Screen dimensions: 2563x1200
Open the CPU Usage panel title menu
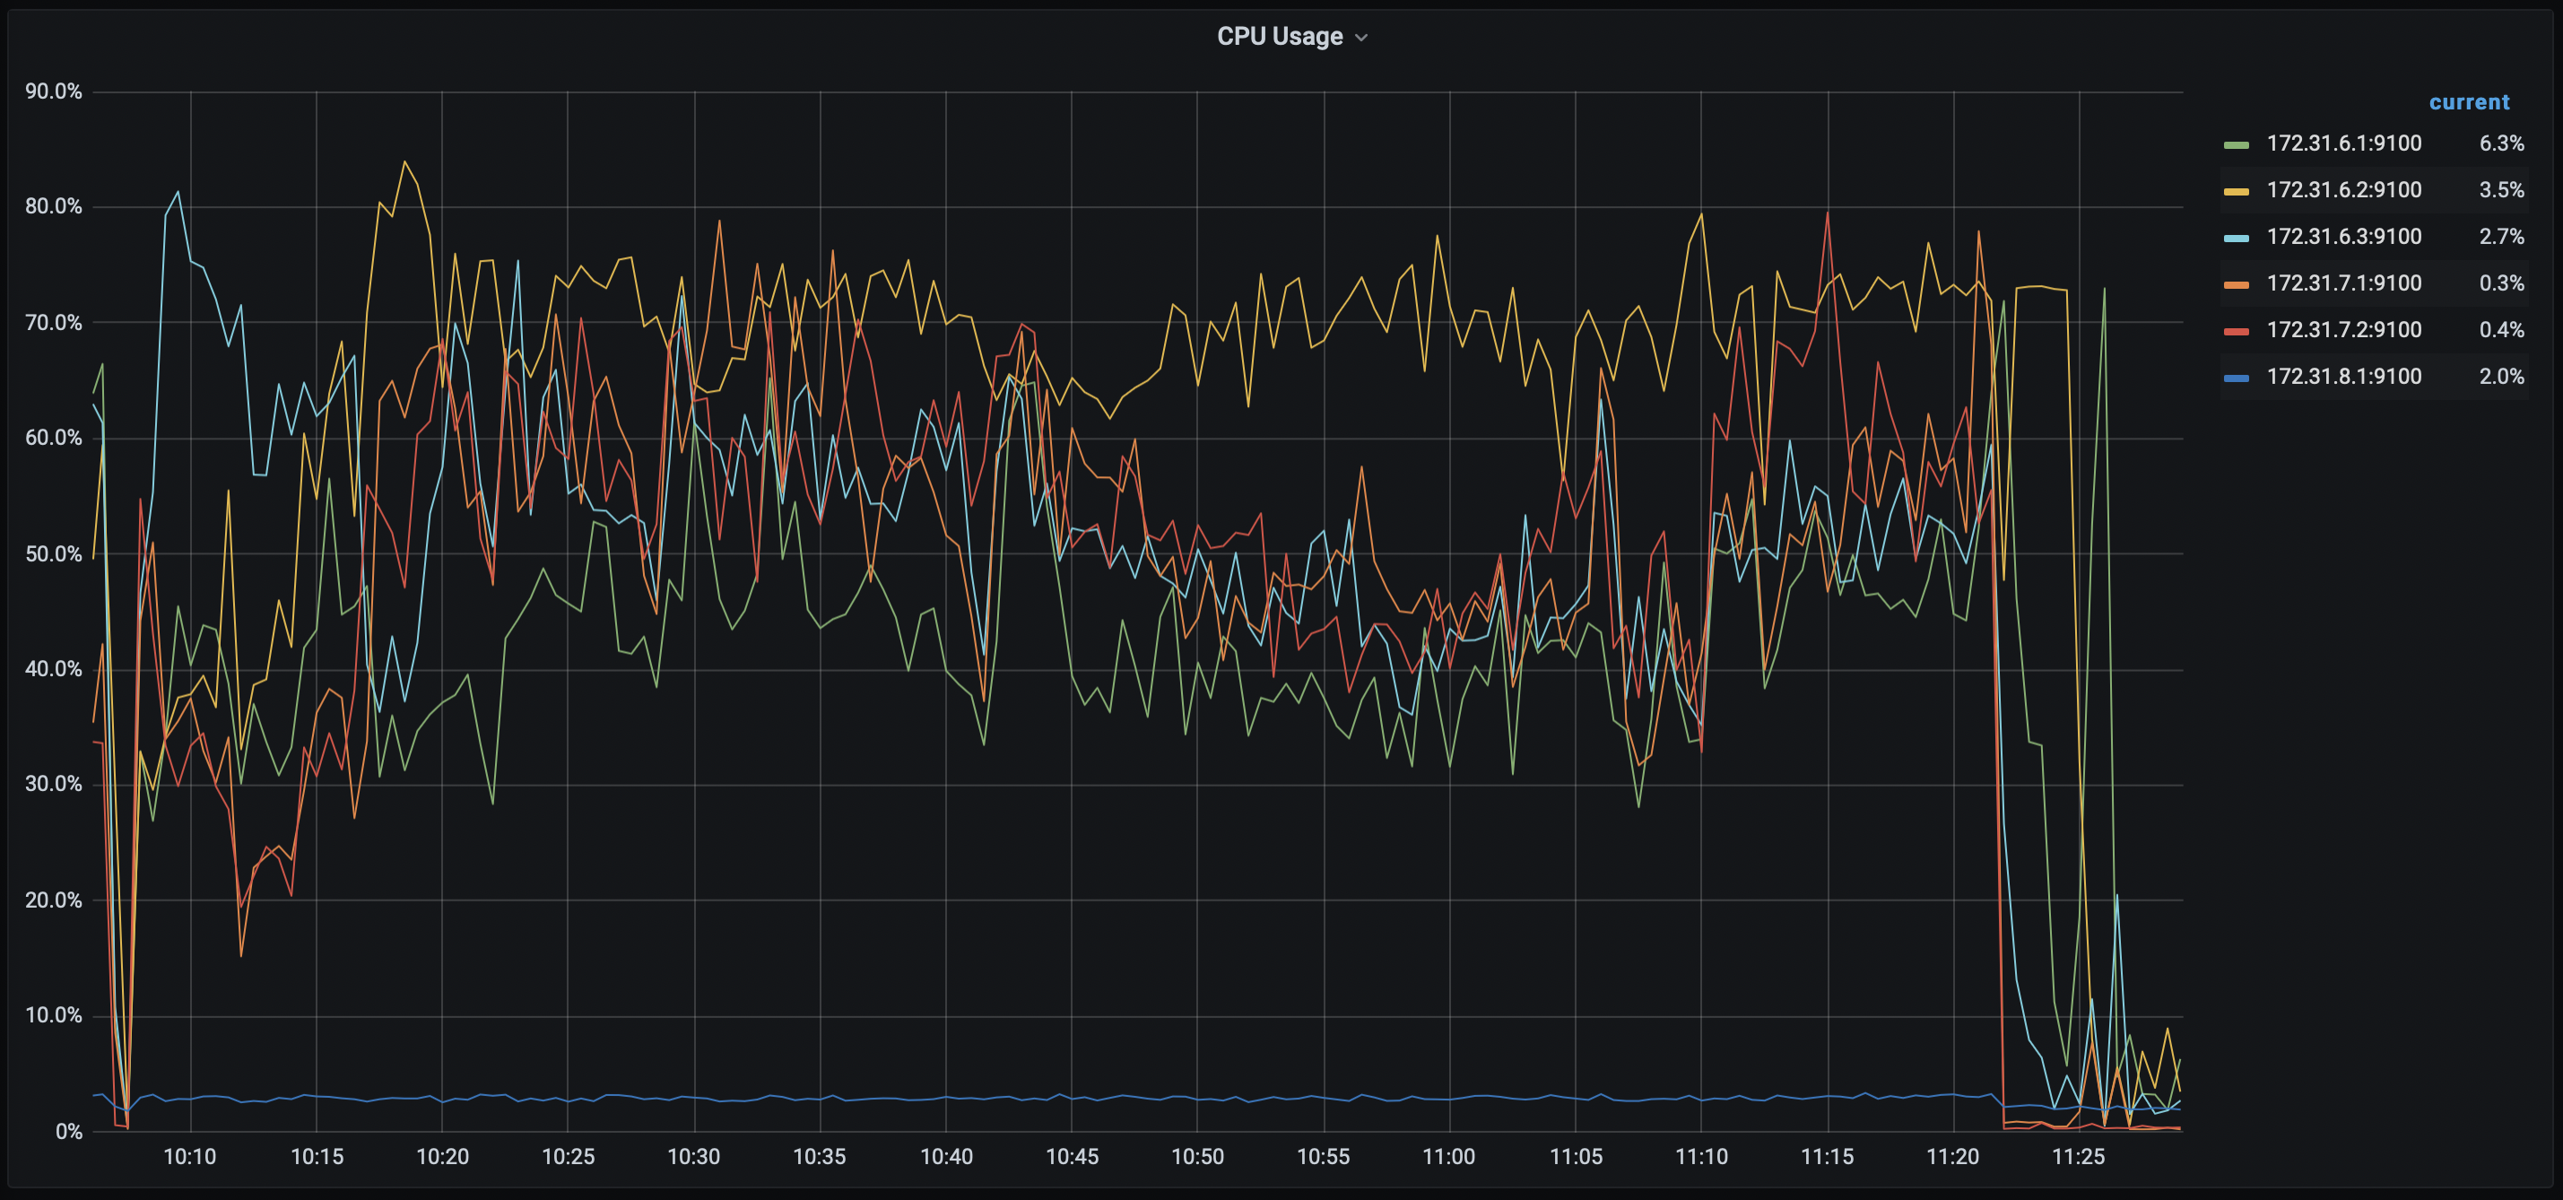coord(1280,37)
